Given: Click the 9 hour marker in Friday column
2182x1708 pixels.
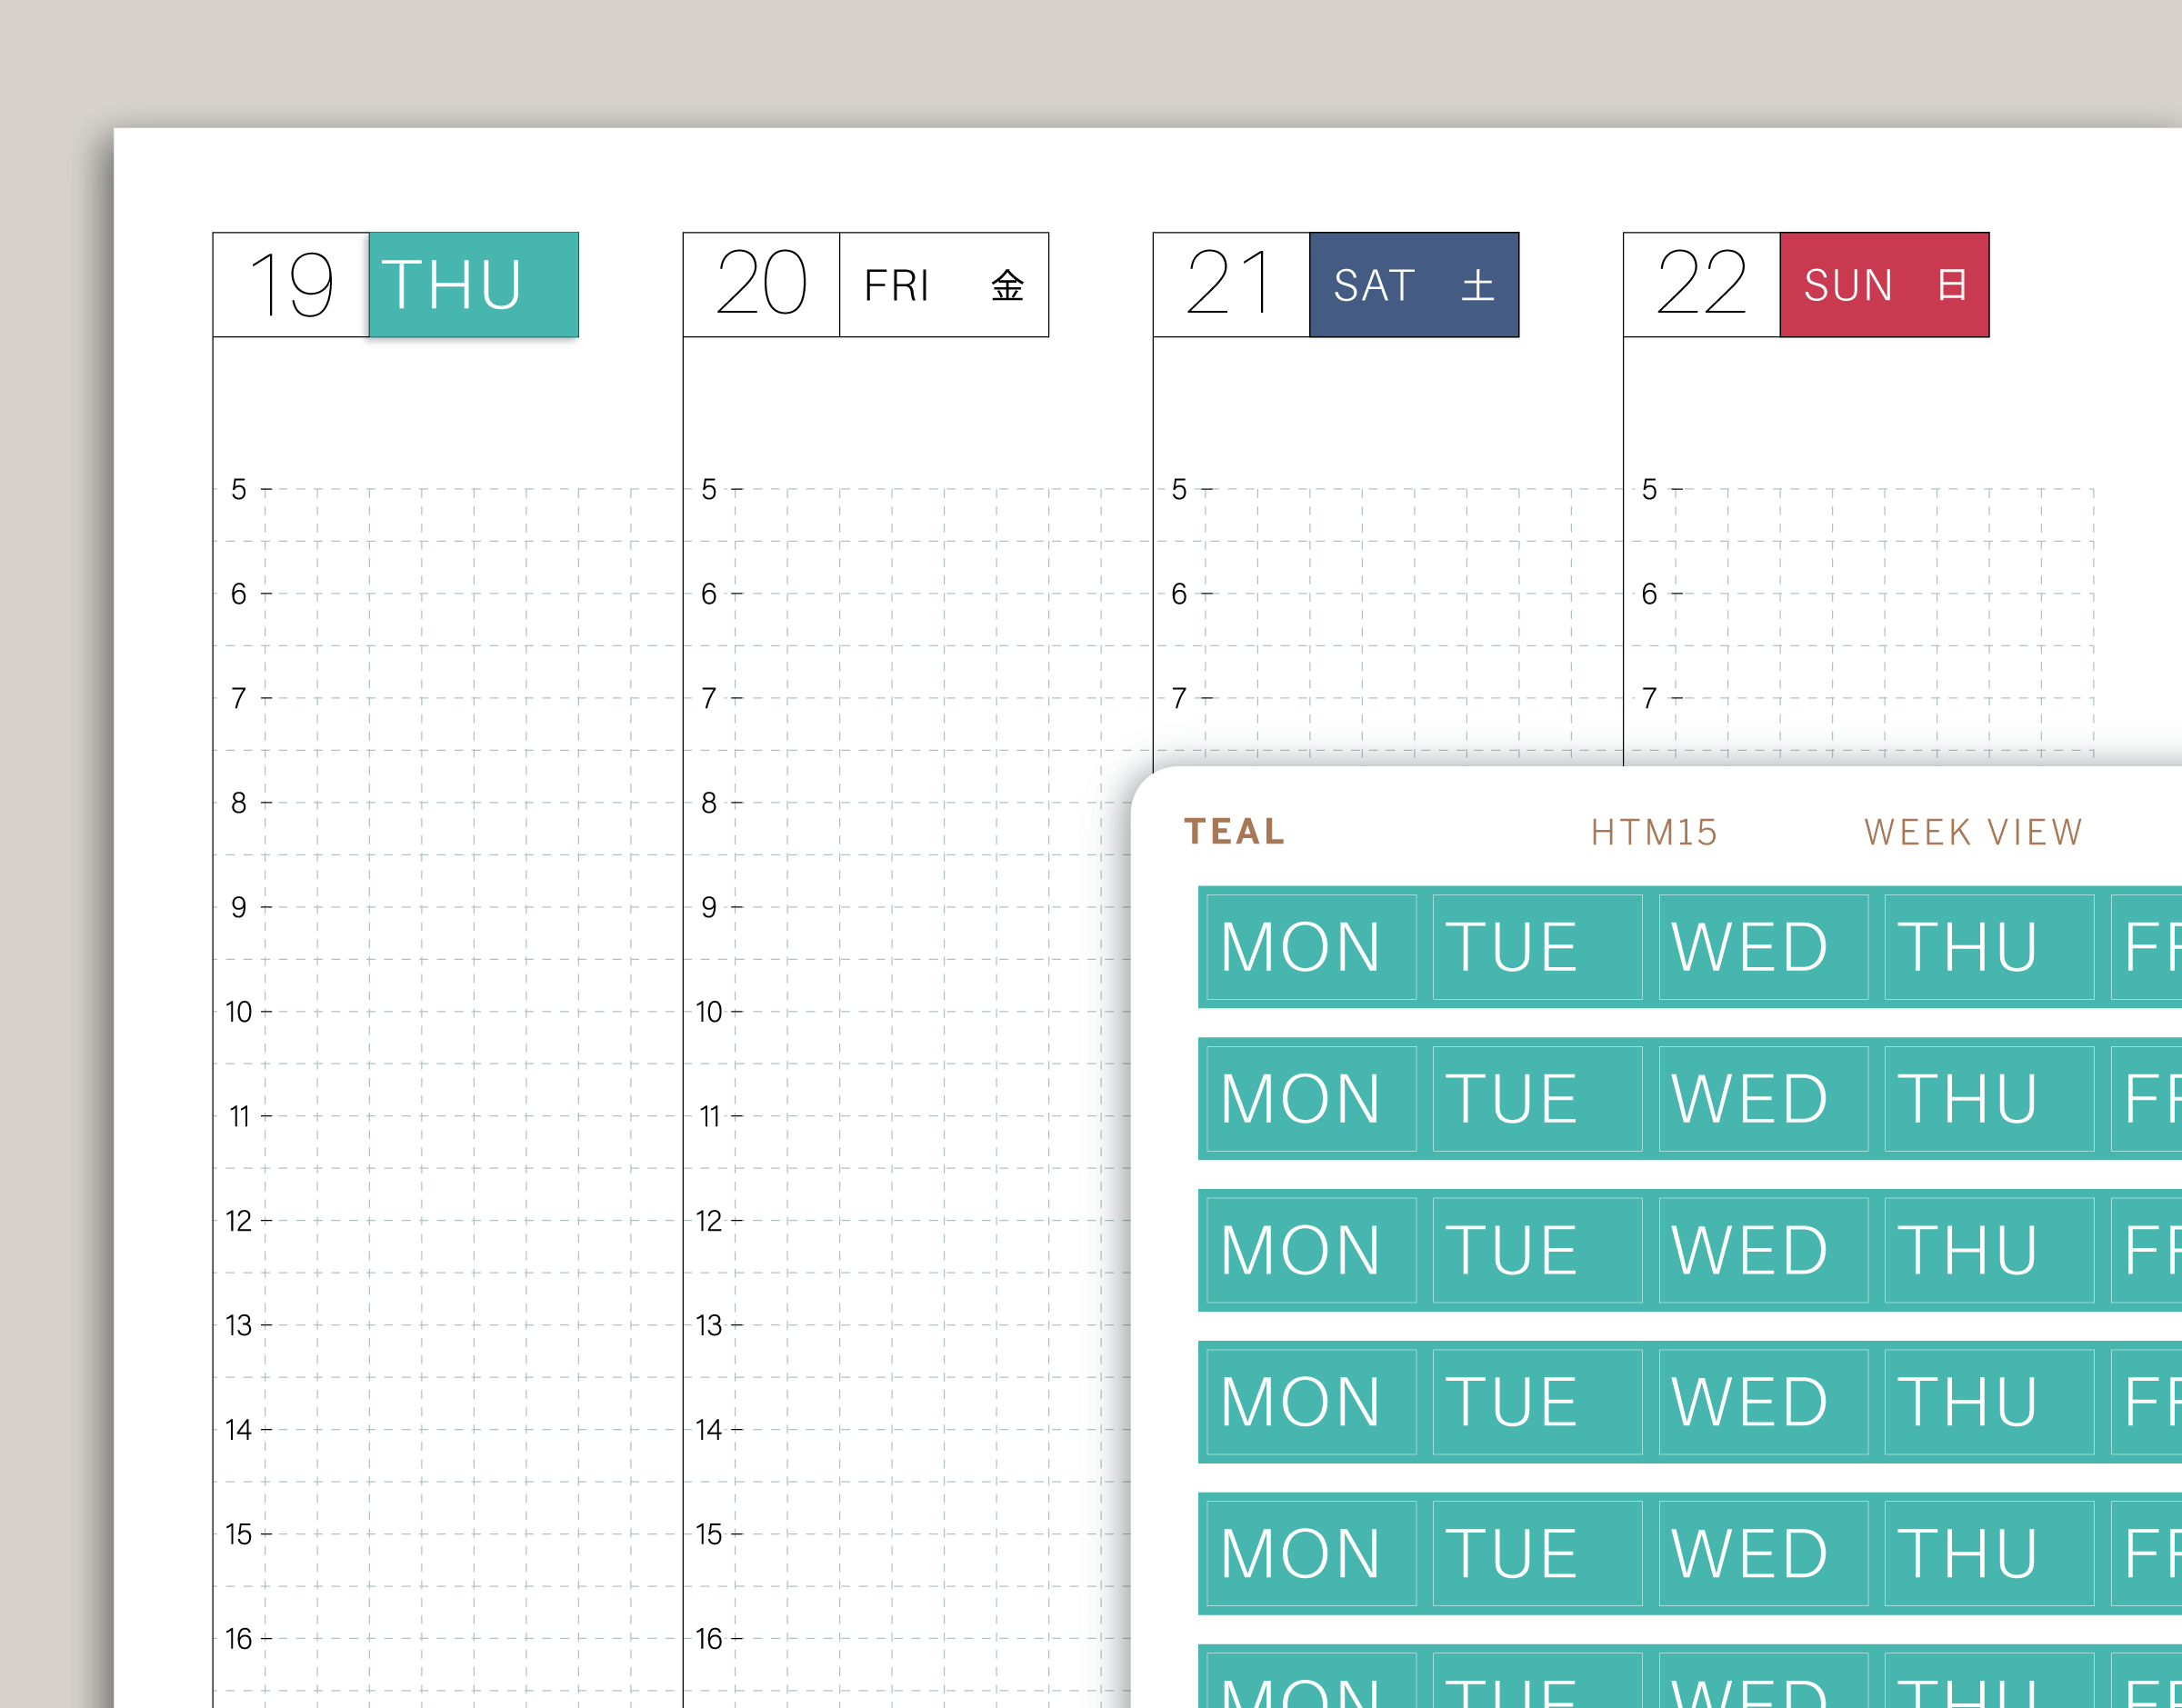Looking at the screenshot, I should (x=709, y=907).
